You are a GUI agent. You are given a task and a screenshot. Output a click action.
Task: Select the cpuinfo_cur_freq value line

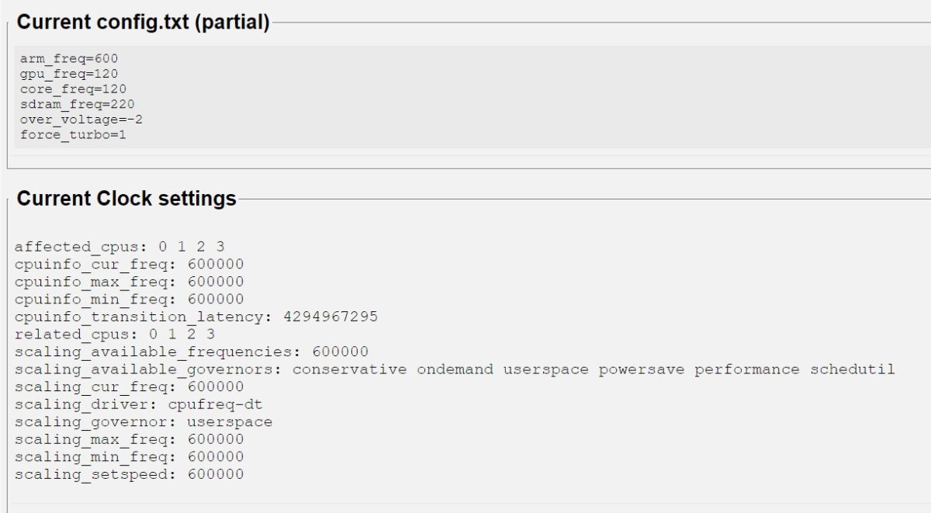pyautogui.click(x=129, y=265)
